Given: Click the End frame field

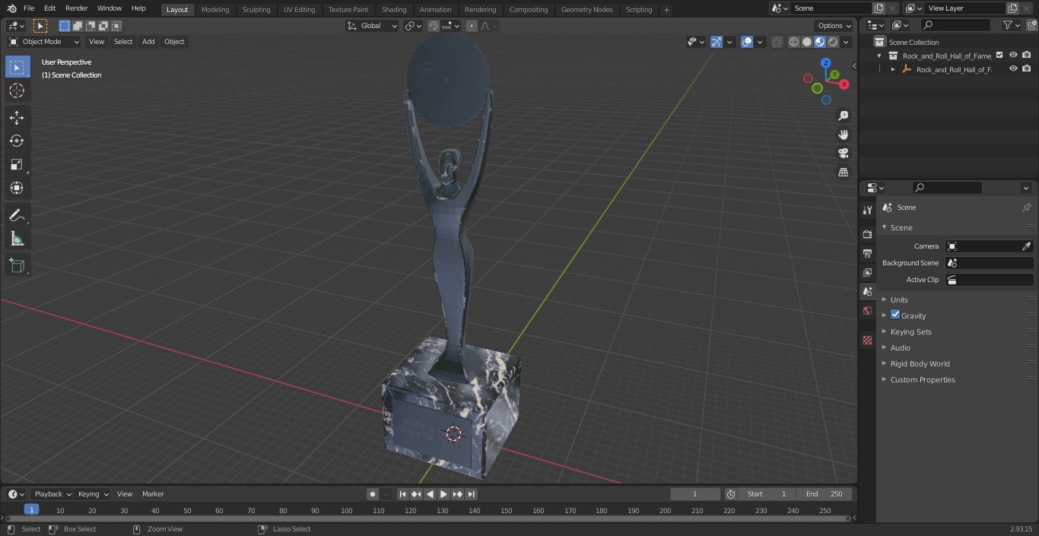Looking at the screenshot, I should pyautogui.click(x=825, y=494).
